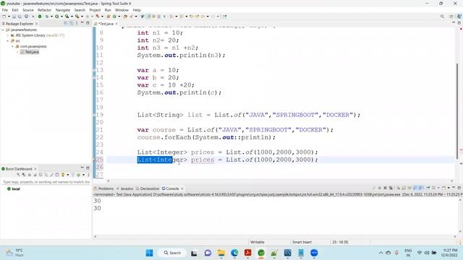The width and height of the screenshot is (463, 260).
Task: Open the Source menu
Action: click(28, 10)
